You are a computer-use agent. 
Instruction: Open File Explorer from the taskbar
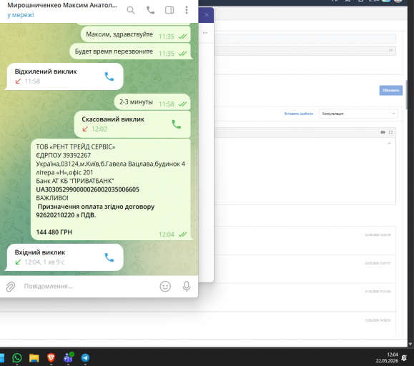(34, 358)
